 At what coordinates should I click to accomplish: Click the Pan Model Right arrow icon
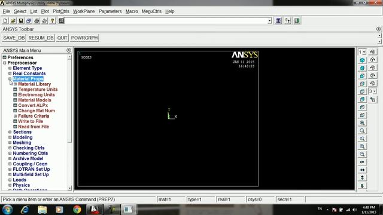362,170
